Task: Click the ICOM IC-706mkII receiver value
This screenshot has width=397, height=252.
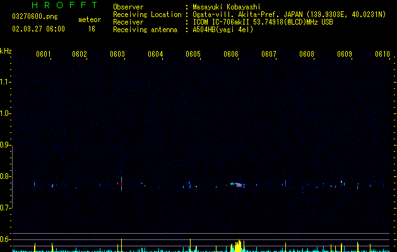Action: 263,22
